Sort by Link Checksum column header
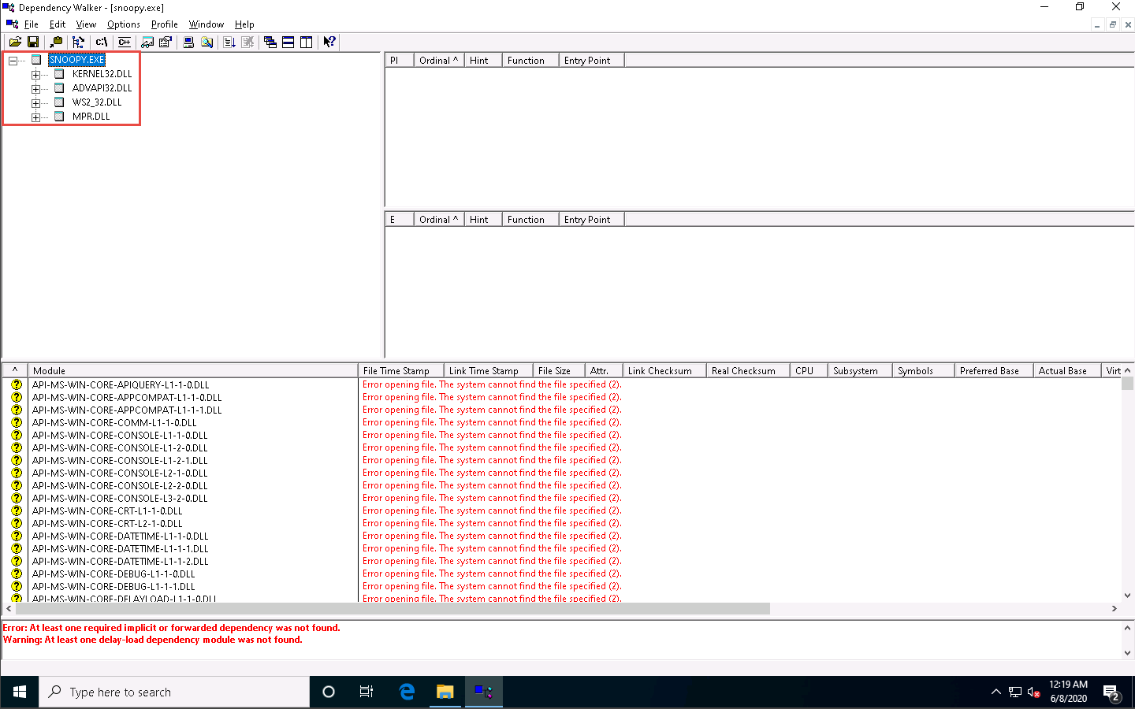The image size is (1135, 709). pyautogui.click(x=664, y=371)
